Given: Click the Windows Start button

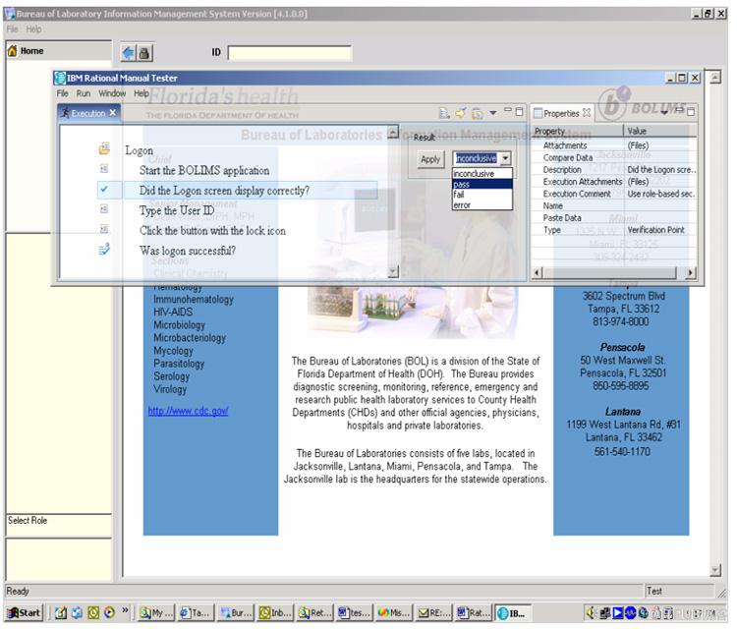Looking at the screenshot, I should coord(24,613).
